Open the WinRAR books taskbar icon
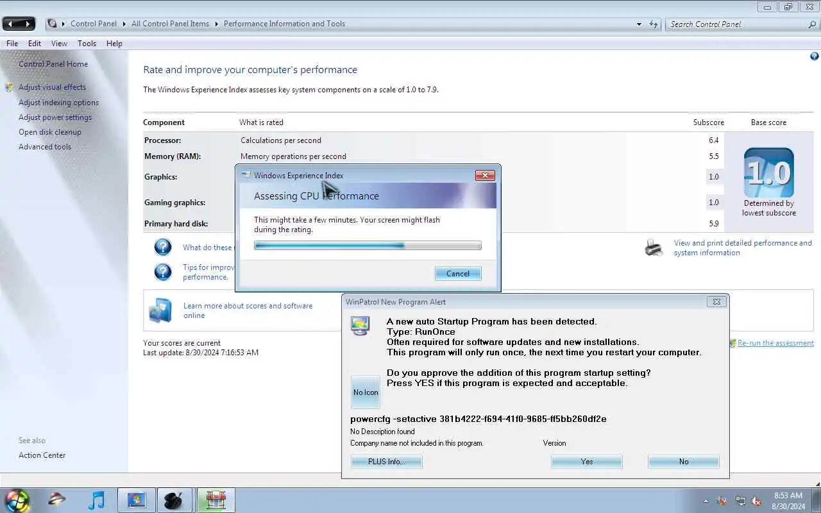The height and width of the screenshot is (513, 821). click(216, 500)
